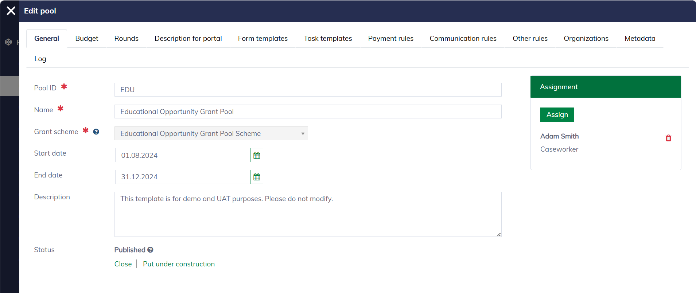The width and height of the screenshot is (696, 293).
Task: Click the Grant scheme help question icon
Action: click(96, 132)
